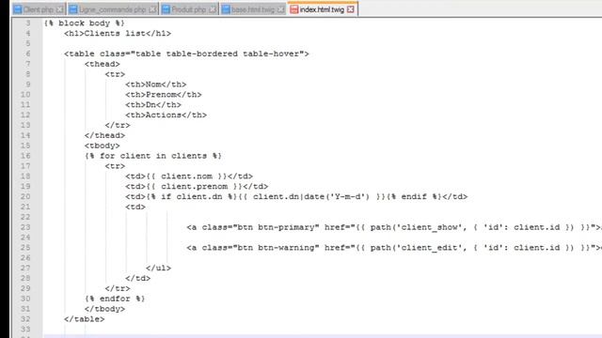Click the opening '<tbody>' tag
Image resolution: width=602 pixels, height=338 pixels.
tap(103, 146)
